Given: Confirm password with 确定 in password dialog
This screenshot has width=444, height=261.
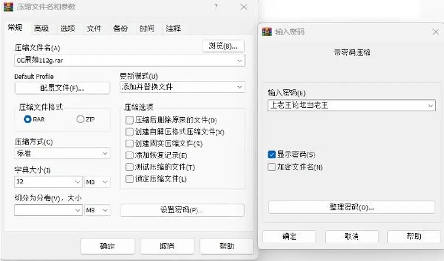Looking at the screenshot, I should point(289,237).
